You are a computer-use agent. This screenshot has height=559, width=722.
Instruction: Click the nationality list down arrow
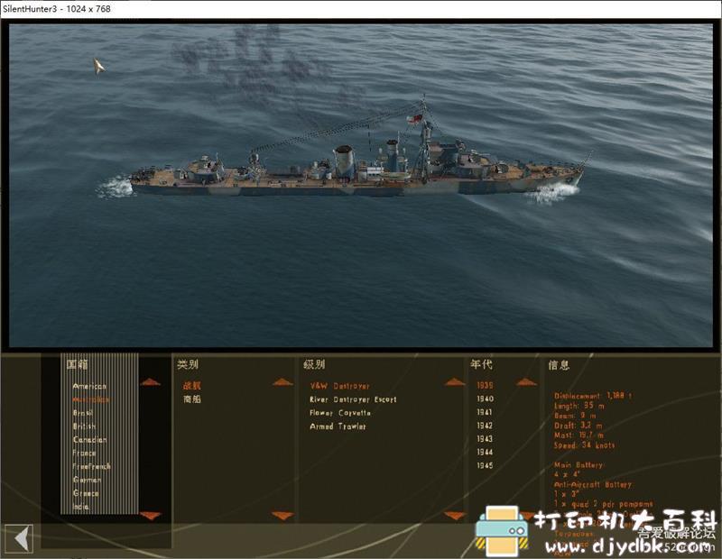[x=150, y=516]
